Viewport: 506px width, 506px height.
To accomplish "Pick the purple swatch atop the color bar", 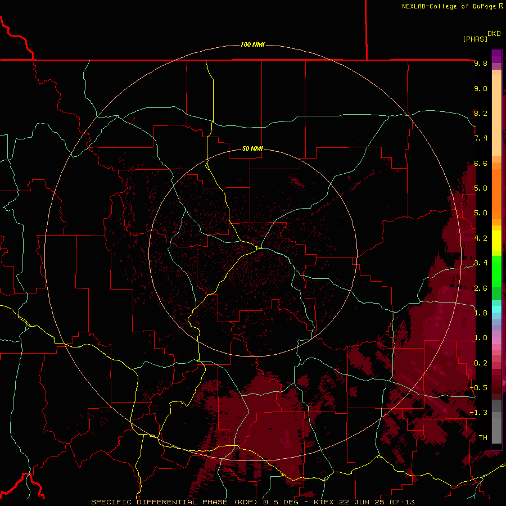I will [496, 56].
